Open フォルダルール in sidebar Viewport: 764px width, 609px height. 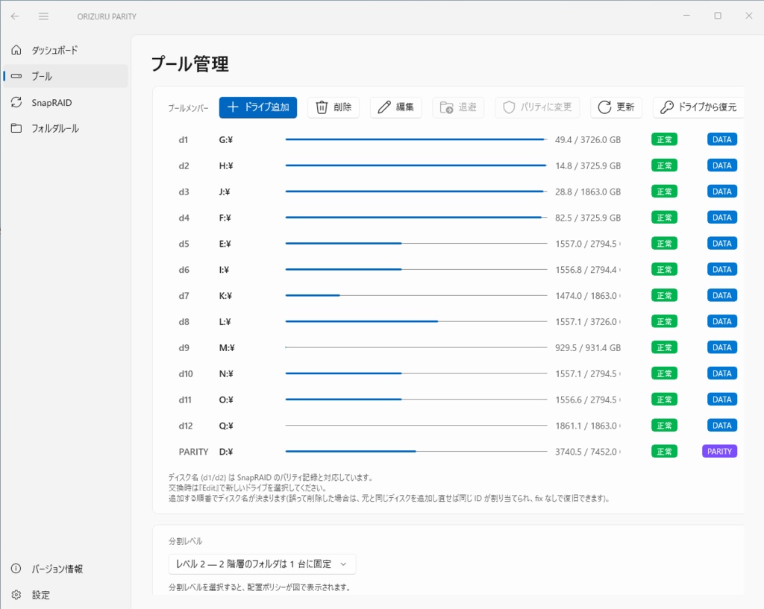pos(66,128)
